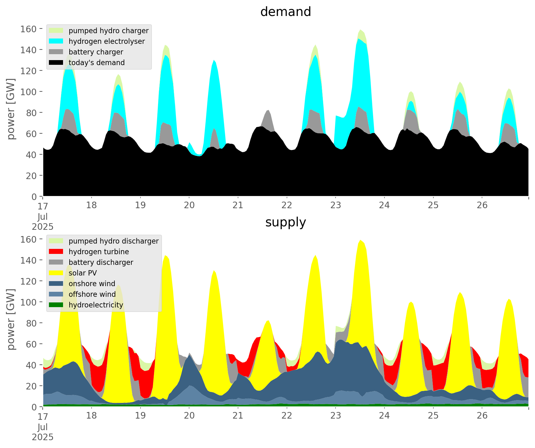
Task: Click the 160 tick on demand y-axis
Action: [x=29, y=29]
